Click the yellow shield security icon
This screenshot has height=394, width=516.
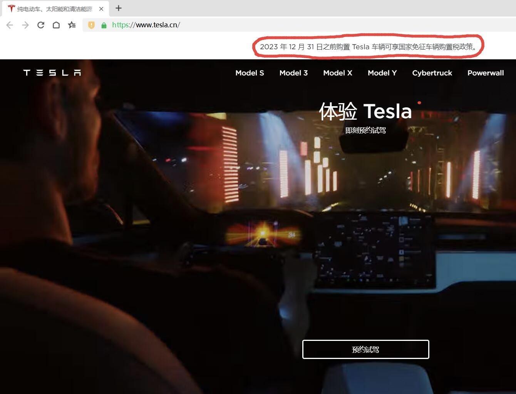(x=91, y=25)
